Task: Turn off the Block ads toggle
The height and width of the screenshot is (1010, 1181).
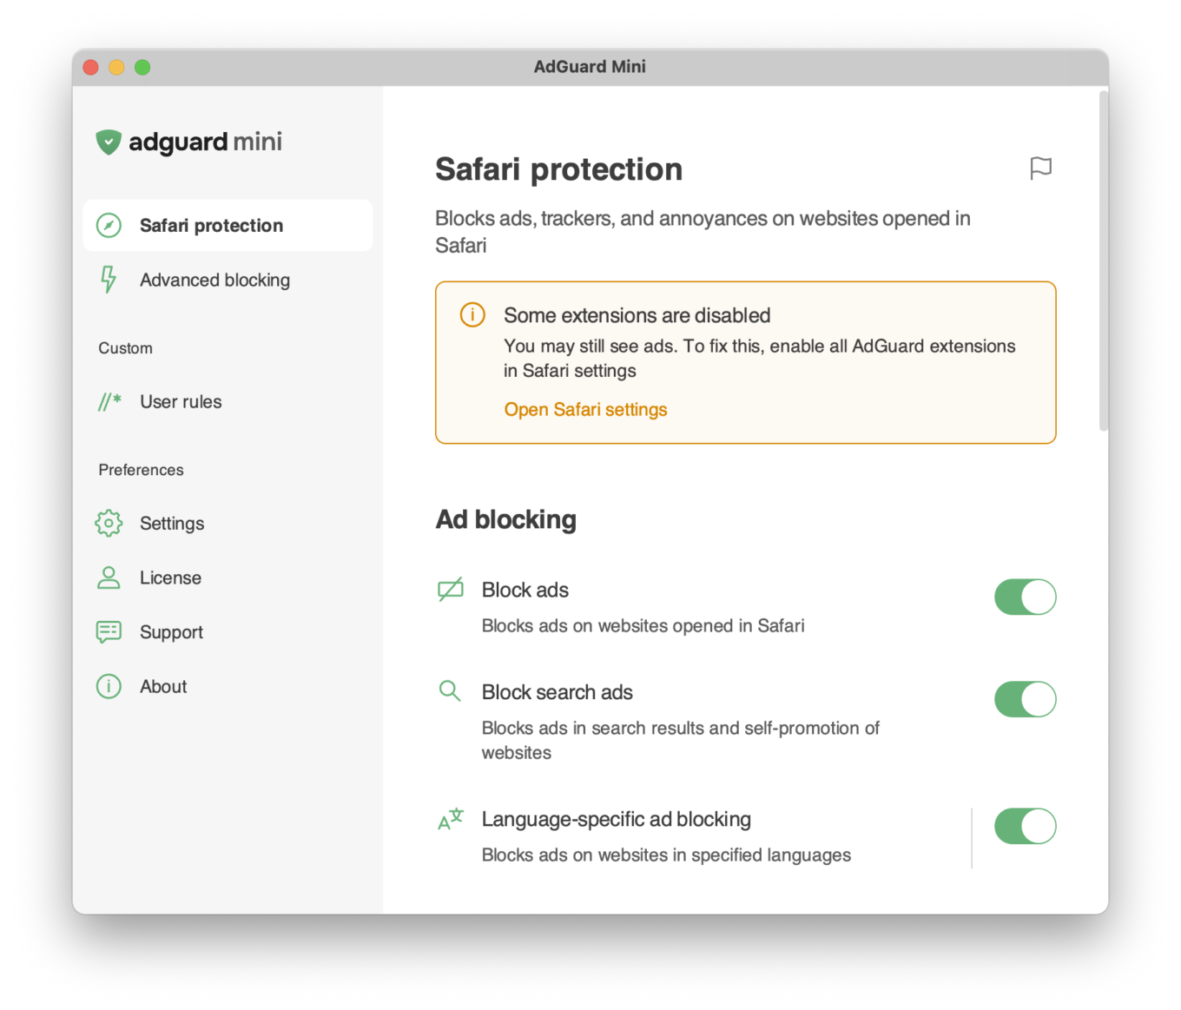Action: [x=1025, y=597]
